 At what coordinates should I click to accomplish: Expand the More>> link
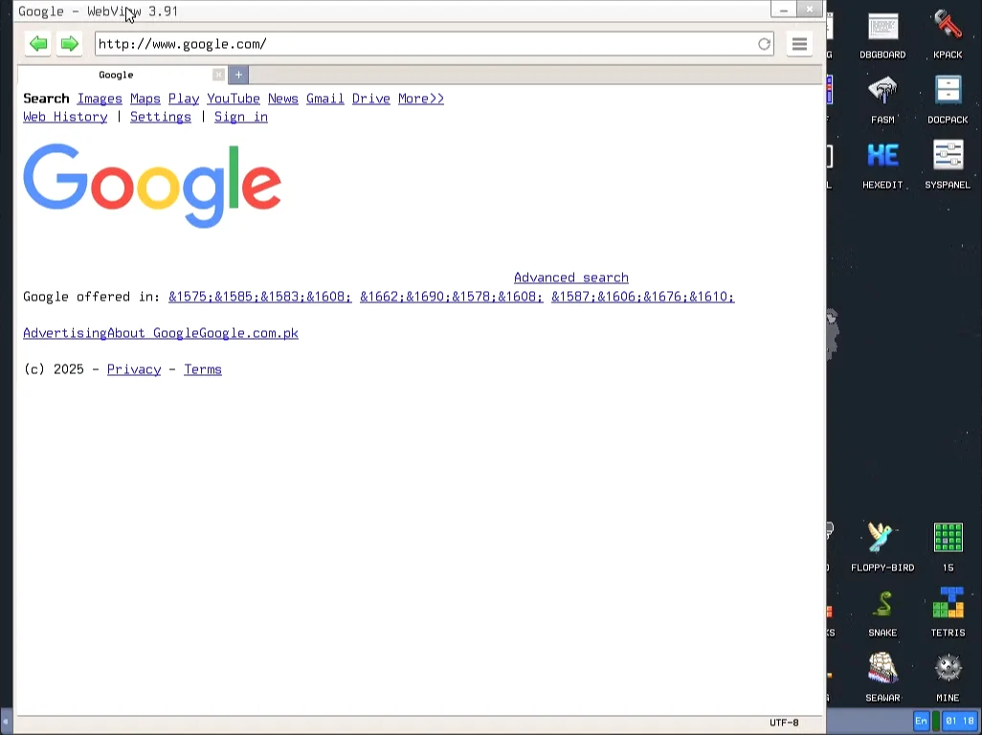pyautogui.click(x=421, y=99)
